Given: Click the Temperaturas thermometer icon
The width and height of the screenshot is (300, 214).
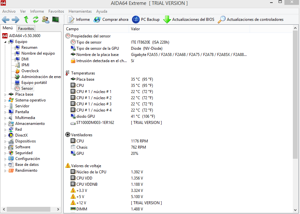Looking at the screenshot, I should point(67,73).
